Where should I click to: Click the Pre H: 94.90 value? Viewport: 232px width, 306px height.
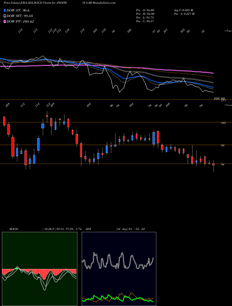(x=145, y=13)
